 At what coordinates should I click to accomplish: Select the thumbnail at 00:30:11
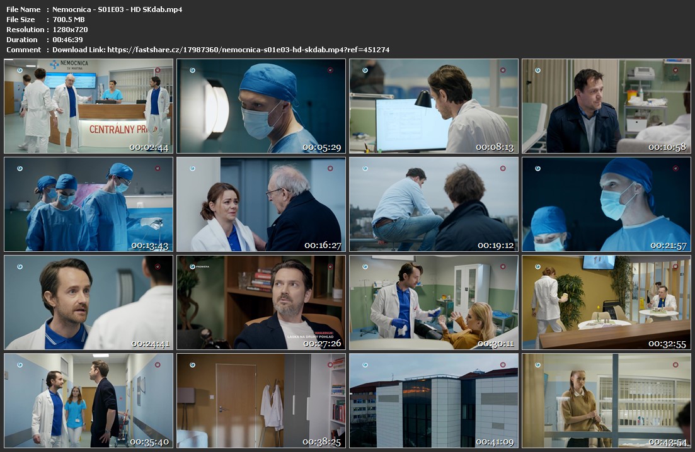[x=434, y=303]
